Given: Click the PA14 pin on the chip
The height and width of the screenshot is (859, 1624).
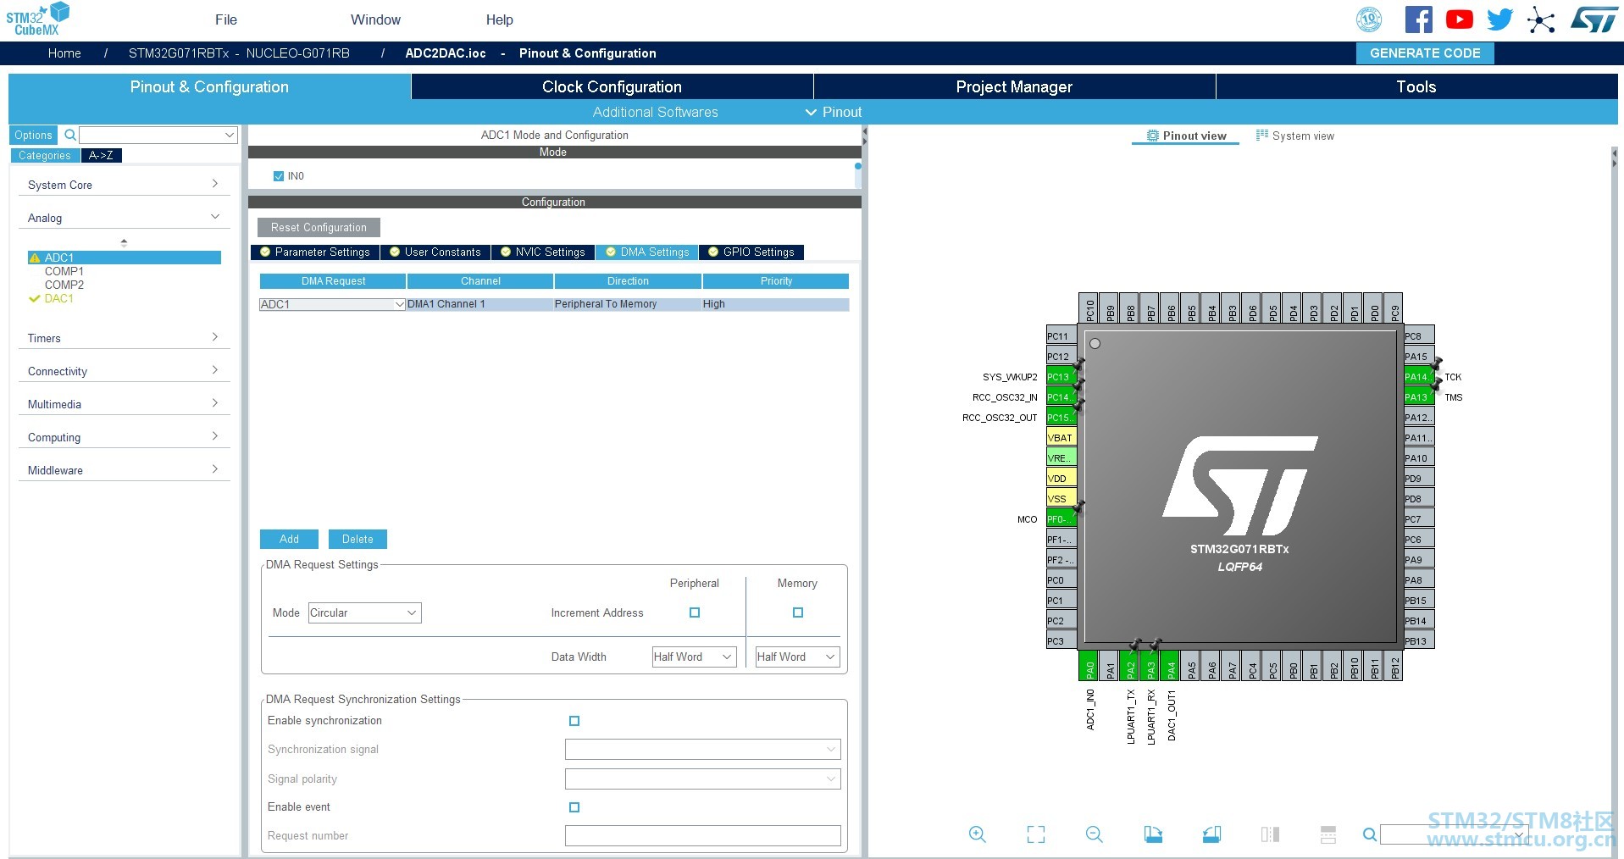Looking at the screenshot, I should [x=1419, y=377].
